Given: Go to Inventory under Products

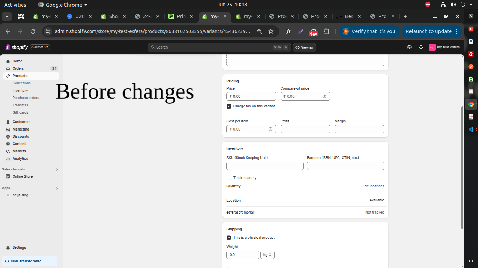Looking at the screenshot, I should 20,90.
